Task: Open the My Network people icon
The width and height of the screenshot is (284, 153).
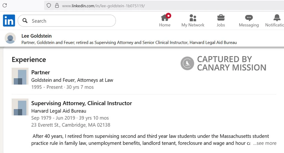Action: click(193, 18)
